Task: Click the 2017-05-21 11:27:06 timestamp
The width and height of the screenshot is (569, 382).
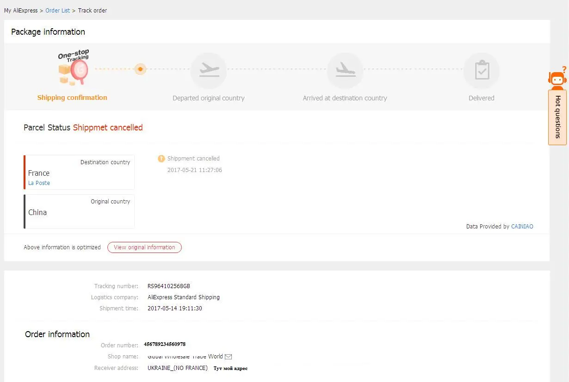Action: coord(195,170)
